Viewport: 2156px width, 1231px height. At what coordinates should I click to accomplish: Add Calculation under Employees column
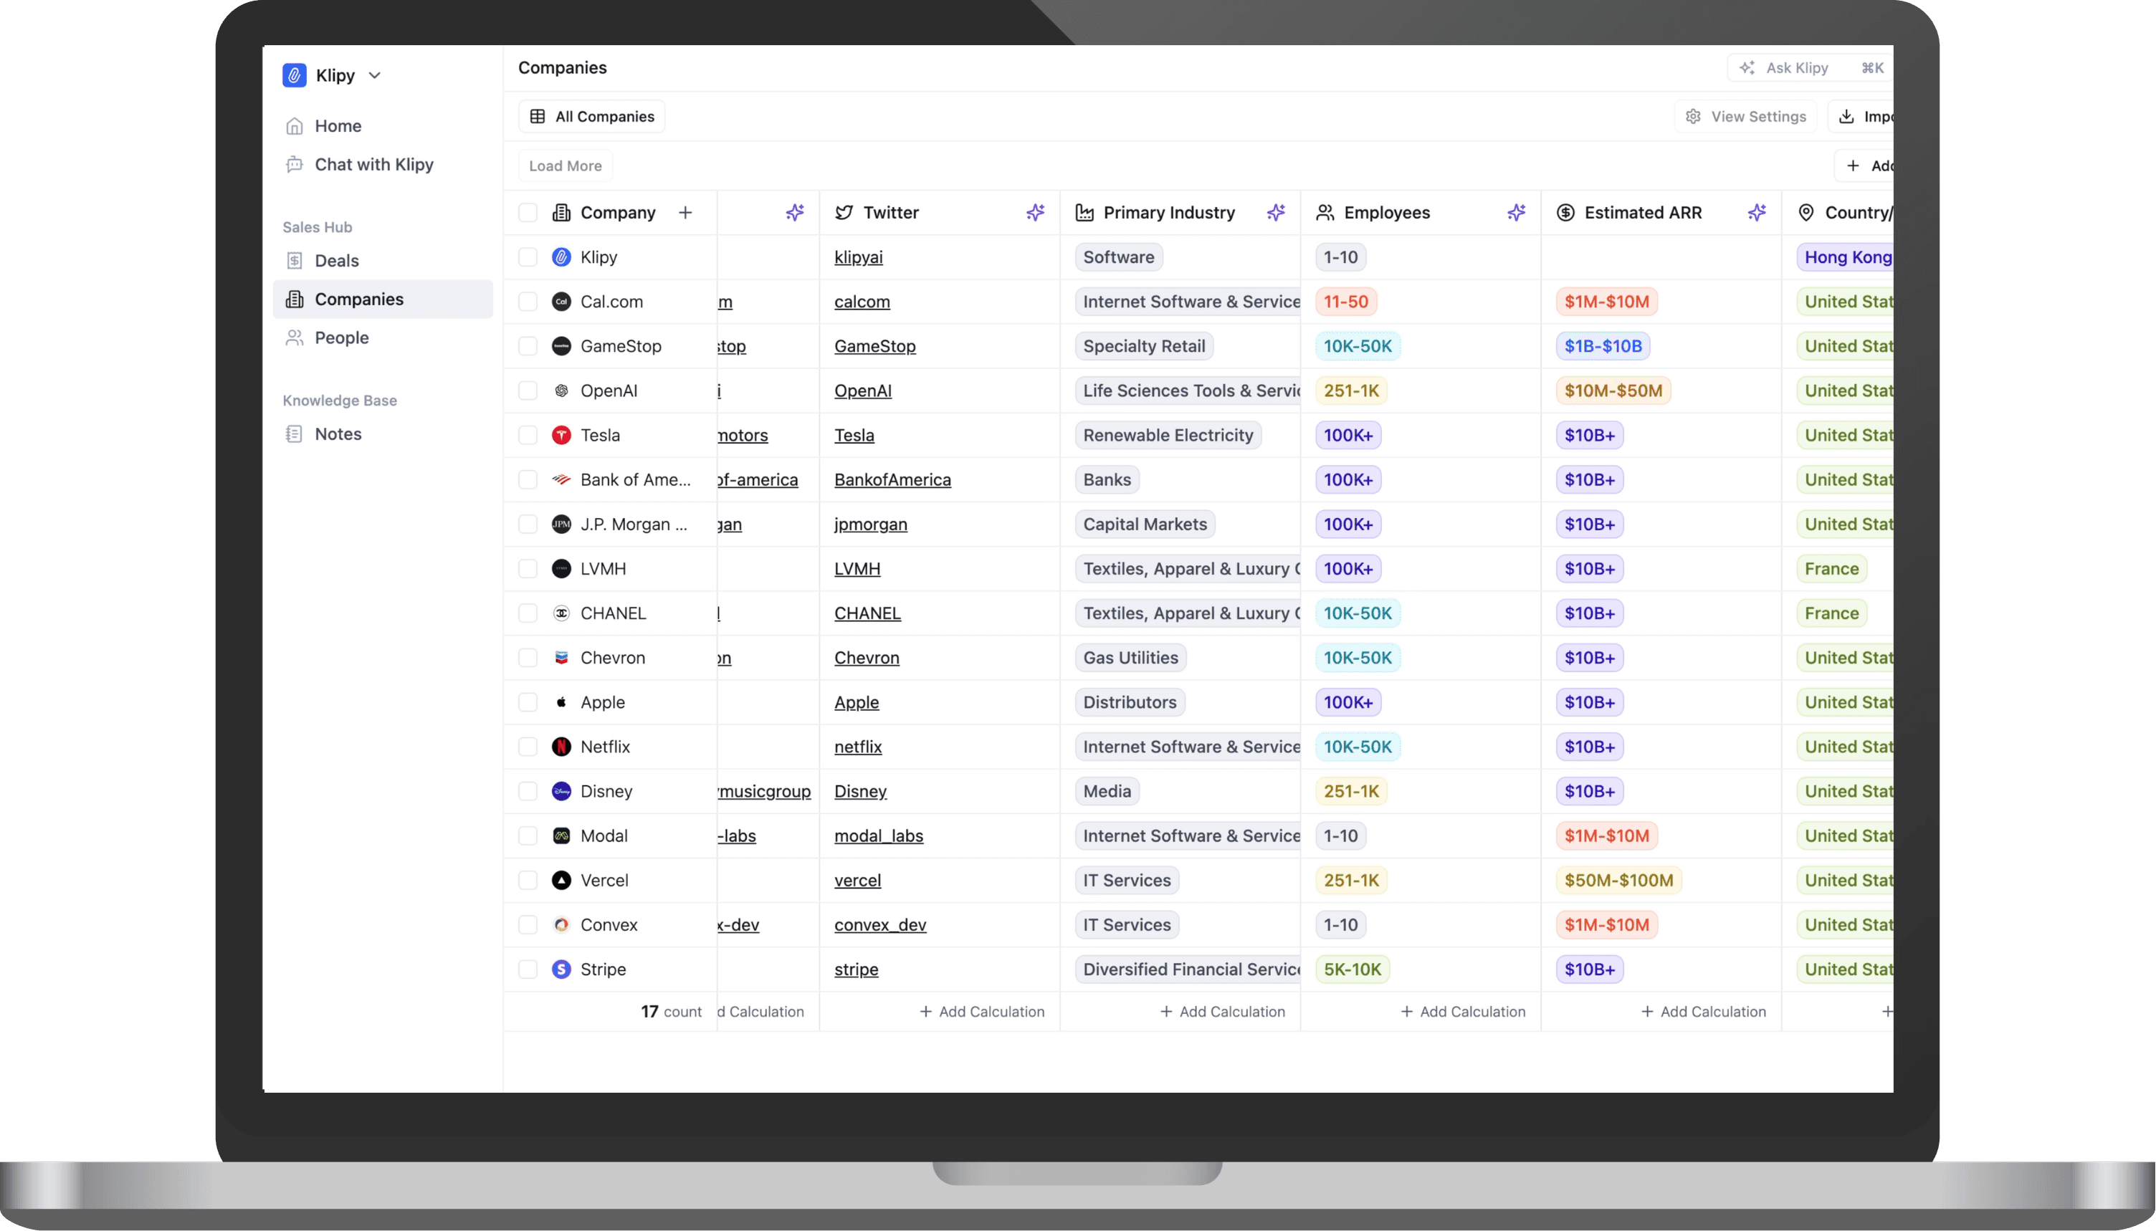(x=1463, y=1012)
